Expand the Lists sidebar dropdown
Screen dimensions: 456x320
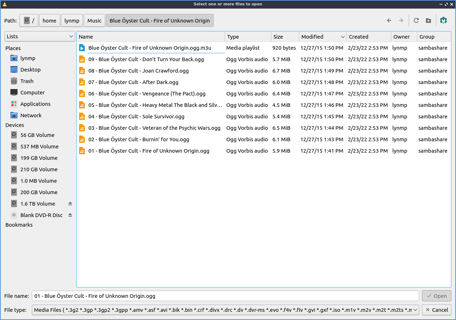coord(39,36)
